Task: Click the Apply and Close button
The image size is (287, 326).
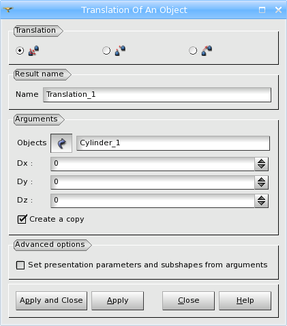Action: pyautogui.click(x=51, y=301)
